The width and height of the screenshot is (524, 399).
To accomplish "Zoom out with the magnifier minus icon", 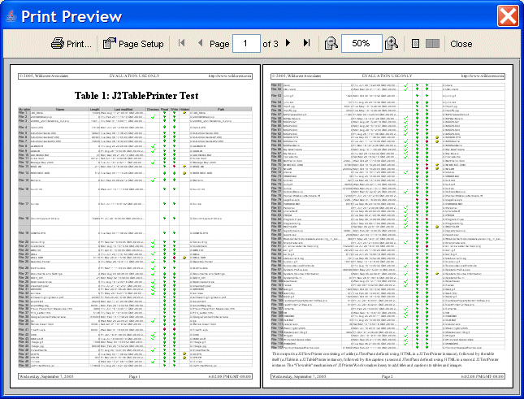I will point(331,43).
